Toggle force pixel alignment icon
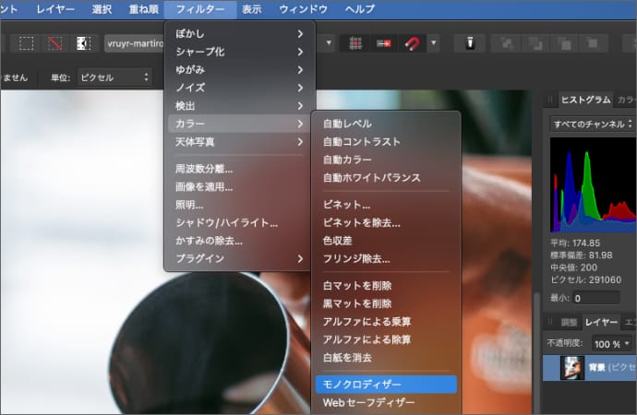The image size is (637, 415). 382,43
